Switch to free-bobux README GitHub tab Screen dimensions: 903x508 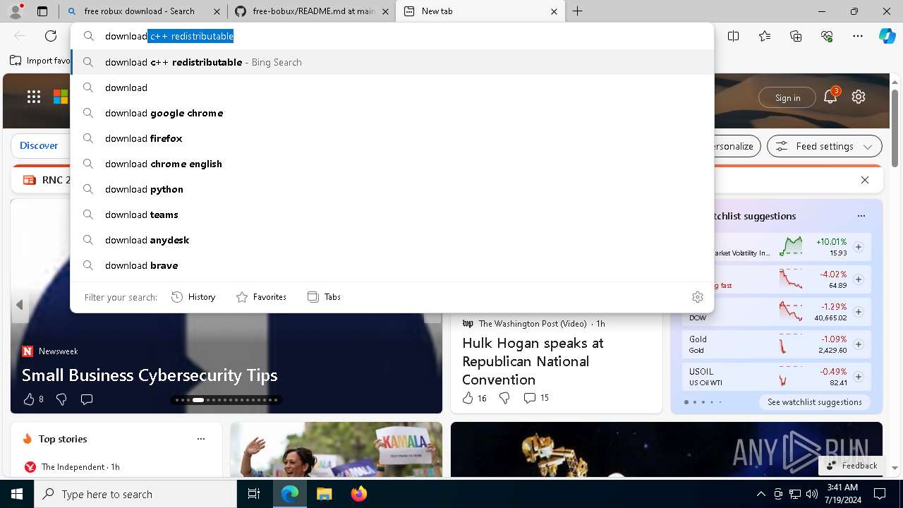[313, 11]
